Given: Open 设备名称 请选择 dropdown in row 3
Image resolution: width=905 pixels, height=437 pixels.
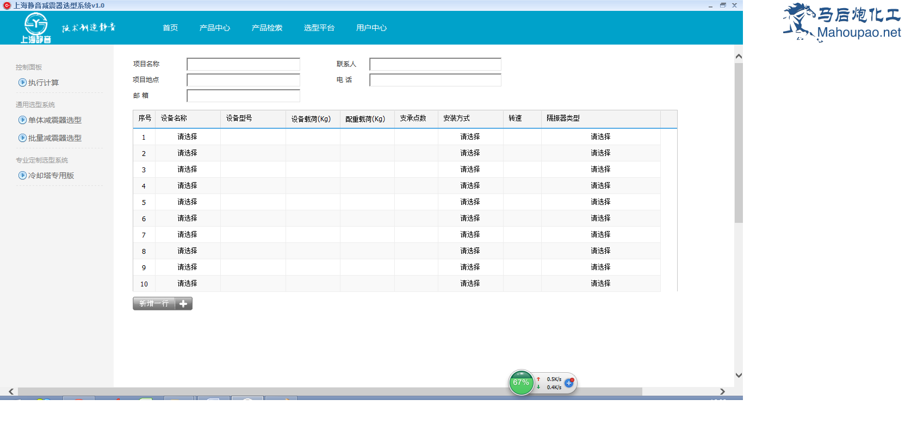Looking at the screenshot, I should pyautogui.click(x=188, y=170).
